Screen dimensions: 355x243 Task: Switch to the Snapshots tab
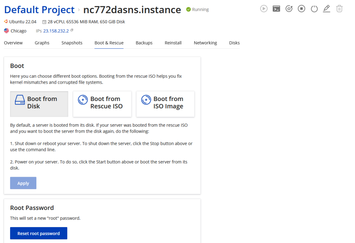coord(72,43)
